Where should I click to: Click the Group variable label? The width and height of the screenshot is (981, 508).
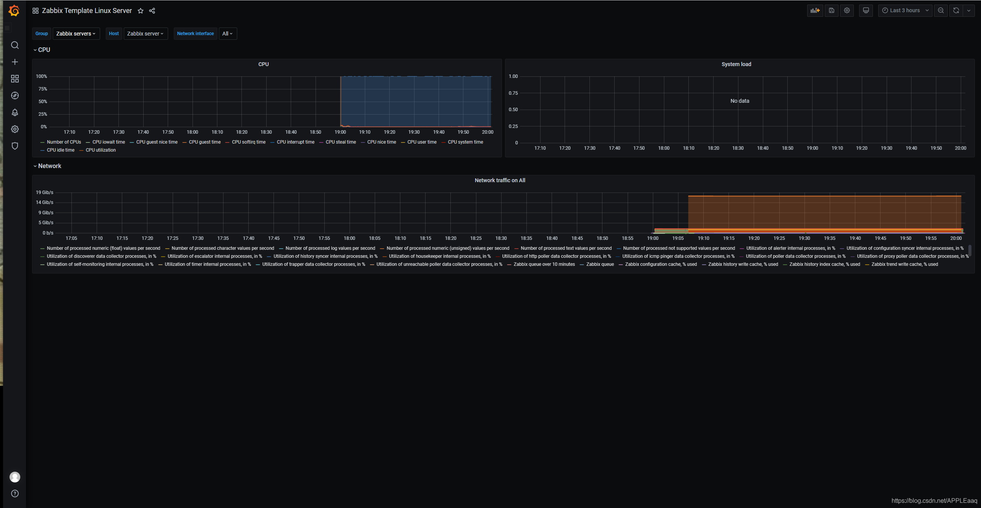pyautogui.click(x=42, y=34)
